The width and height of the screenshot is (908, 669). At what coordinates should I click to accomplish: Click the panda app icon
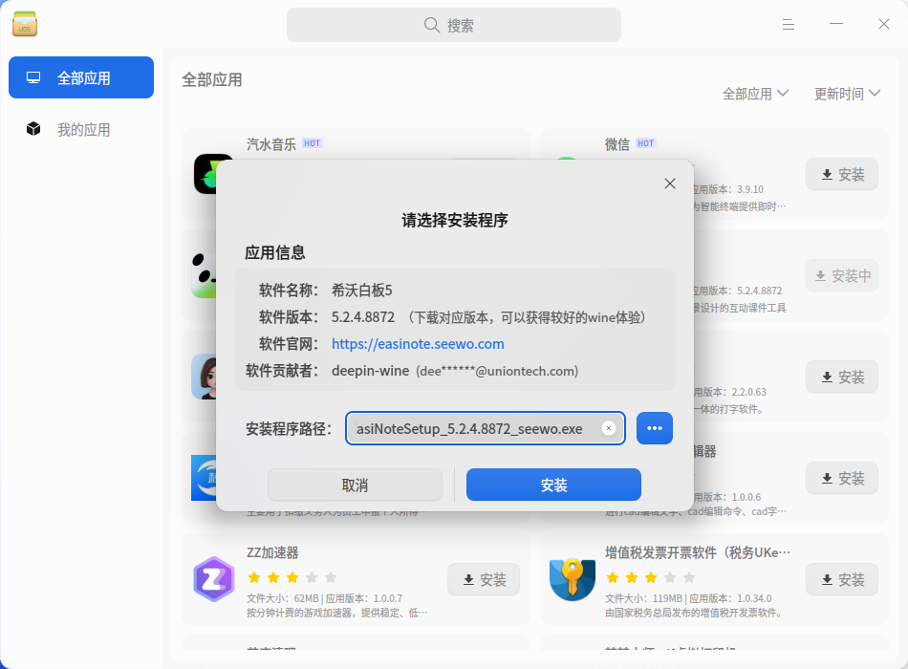204,275
